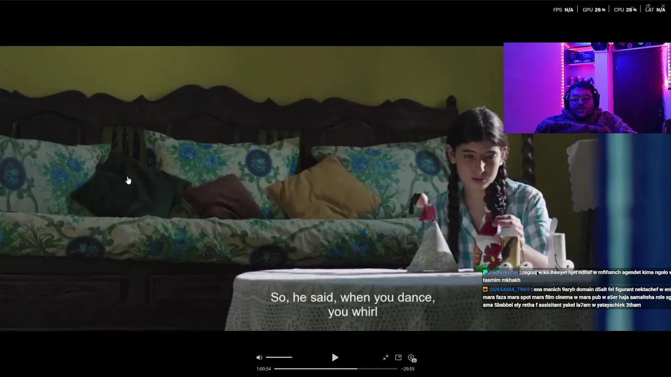Image resolution: width=671 pixels, height=377 pixels.
Task: Click the subtitle 'So, he said, when you dance'
Action: 352,297
